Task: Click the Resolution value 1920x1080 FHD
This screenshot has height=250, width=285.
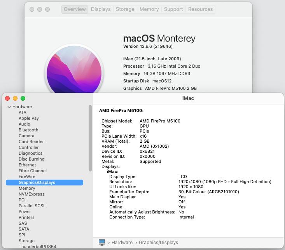Action: (x=225, y=182)
